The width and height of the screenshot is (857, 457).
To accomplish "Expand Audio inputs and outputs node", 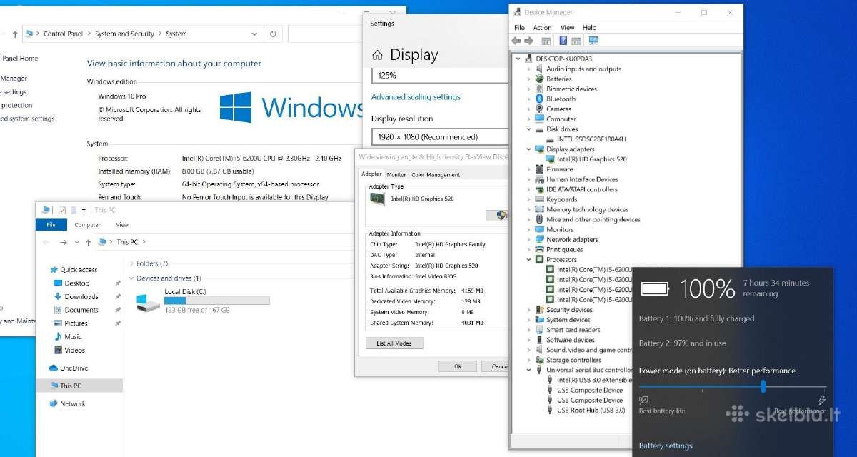I will point(529,69).
